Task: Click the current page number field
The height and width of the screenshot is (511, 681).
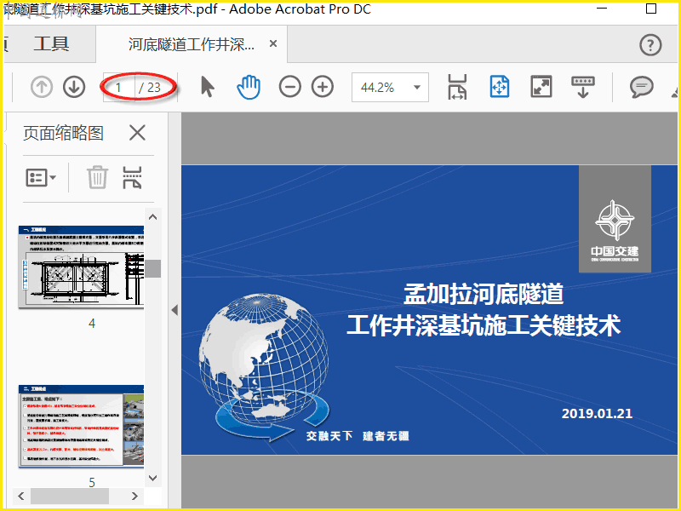Action: click(x=118, y=88)
